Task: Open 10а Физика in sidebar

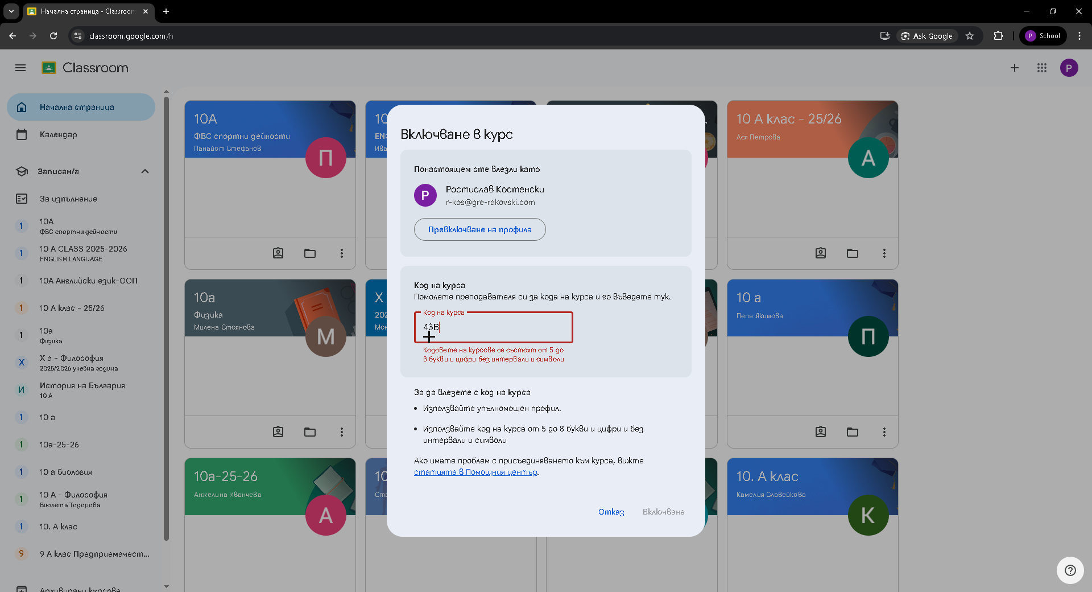Action: (81, 335)
